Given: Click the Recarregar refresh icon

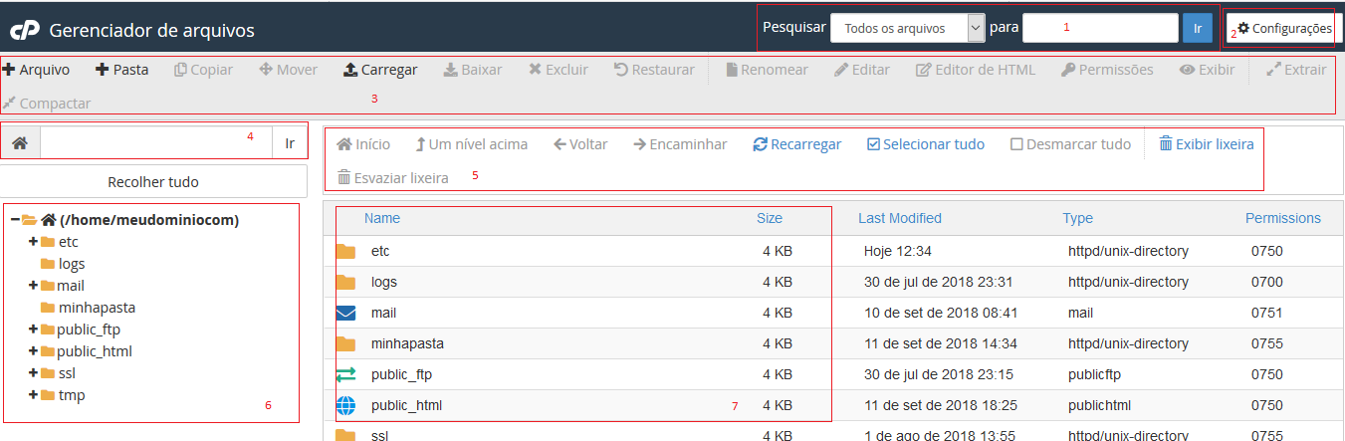Looking at the screenshot, I should pyautogui.click(x=761, y=144).
